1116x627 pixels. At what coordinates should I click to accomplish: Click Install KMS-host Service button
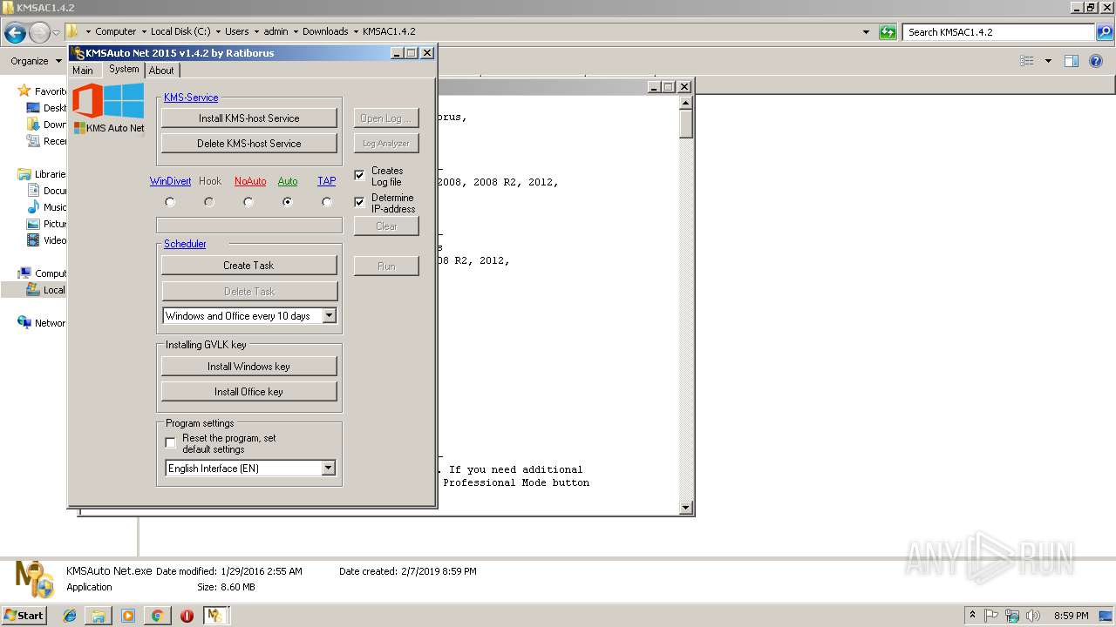pyautogui.click(x=249, y=118)
